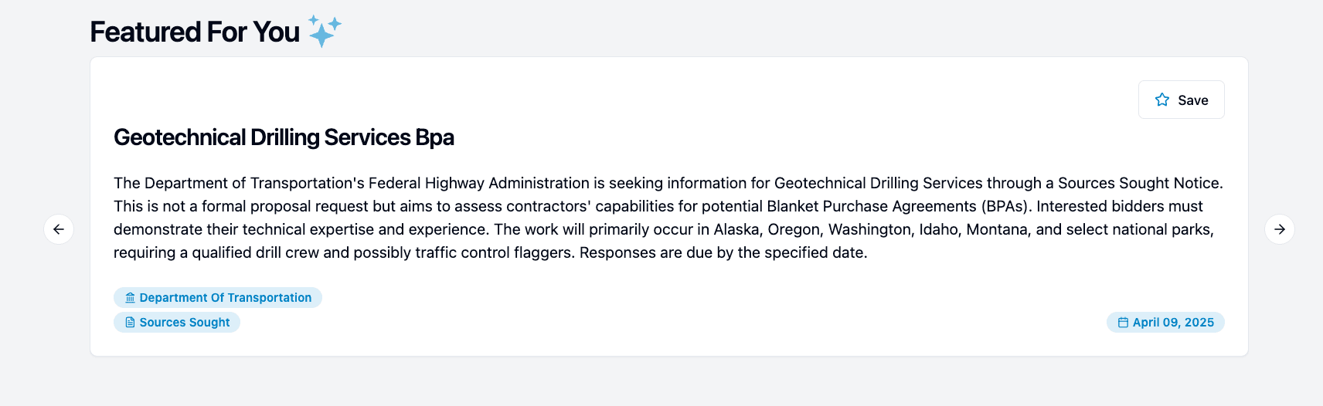Click the document icon in Sources Sought tag

click(x=130, y=323)
